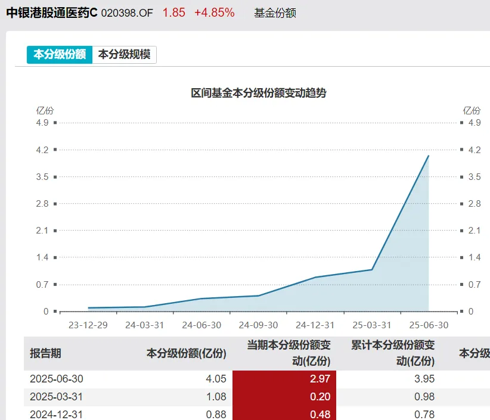Image resolution: width=490 pixels, height=420 pixels.
Task: Click the chart line point at 25-03-31
Action: 372,269
